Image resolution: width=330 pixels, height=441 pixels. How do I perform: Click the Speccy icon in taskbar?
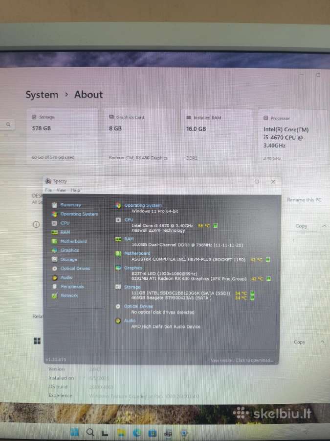pyautogui.click(x=168, y=433)
